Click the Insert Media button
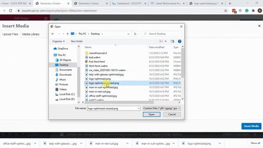The image size is (263, 148). click(x=251, y=126)
